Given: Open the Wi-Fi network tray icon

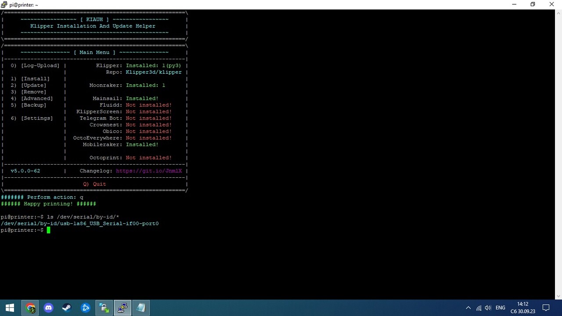Looking at the screenshot, I should [479, 308].
